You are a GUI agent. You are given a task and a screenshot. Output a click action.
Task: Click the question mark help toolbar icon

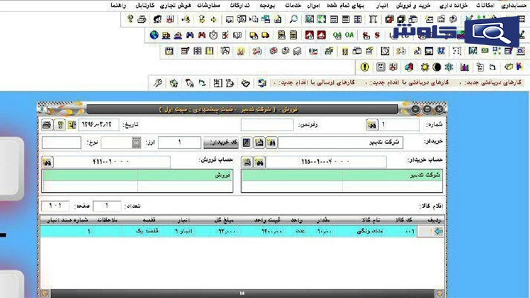[130, 19]
